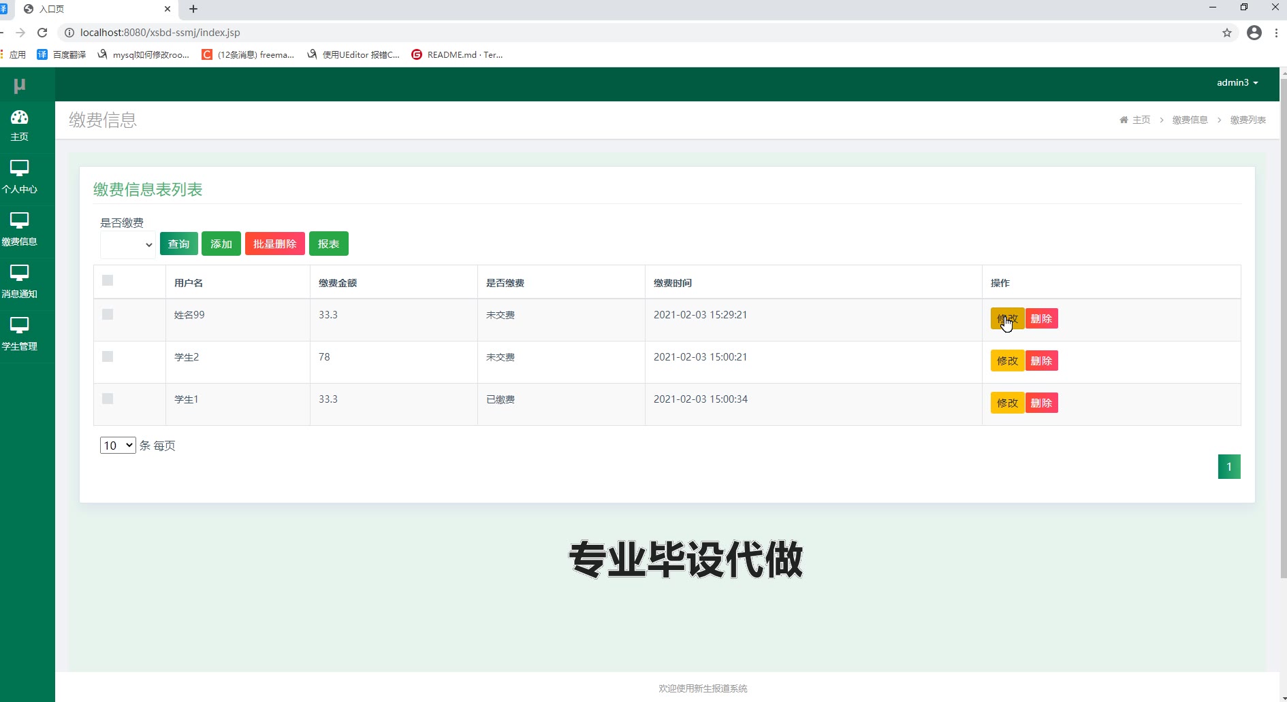The height and width of the screenshot is (702, 1287).
Task: Expand the admin3 user menu
Action: click(x=1237, y=82)
